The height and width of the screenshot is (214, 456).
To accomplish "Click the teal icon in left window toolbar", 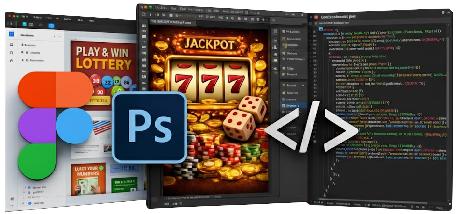I will pos(24,24).
